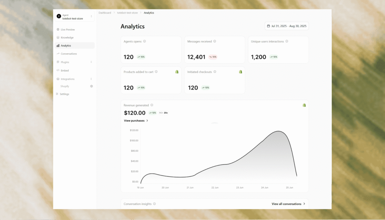
Task: Click Dashboard in the breadcrumb
Action: point(105,13)
